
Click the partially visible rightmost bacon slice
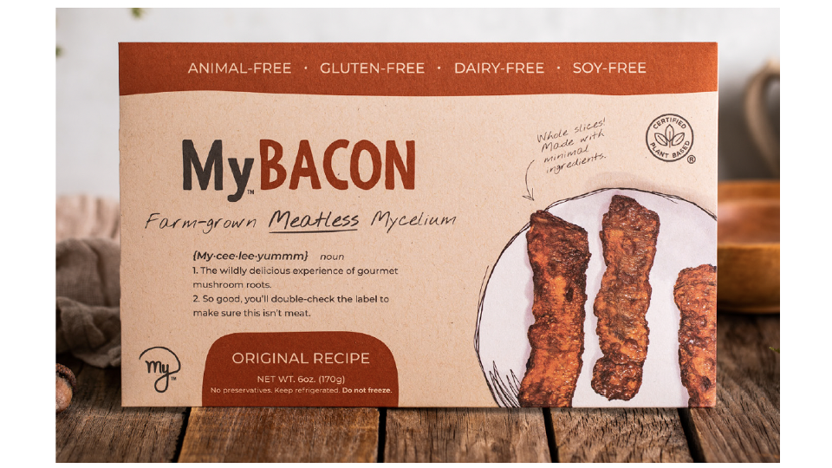pyautogui.click(x=696, y=333)
